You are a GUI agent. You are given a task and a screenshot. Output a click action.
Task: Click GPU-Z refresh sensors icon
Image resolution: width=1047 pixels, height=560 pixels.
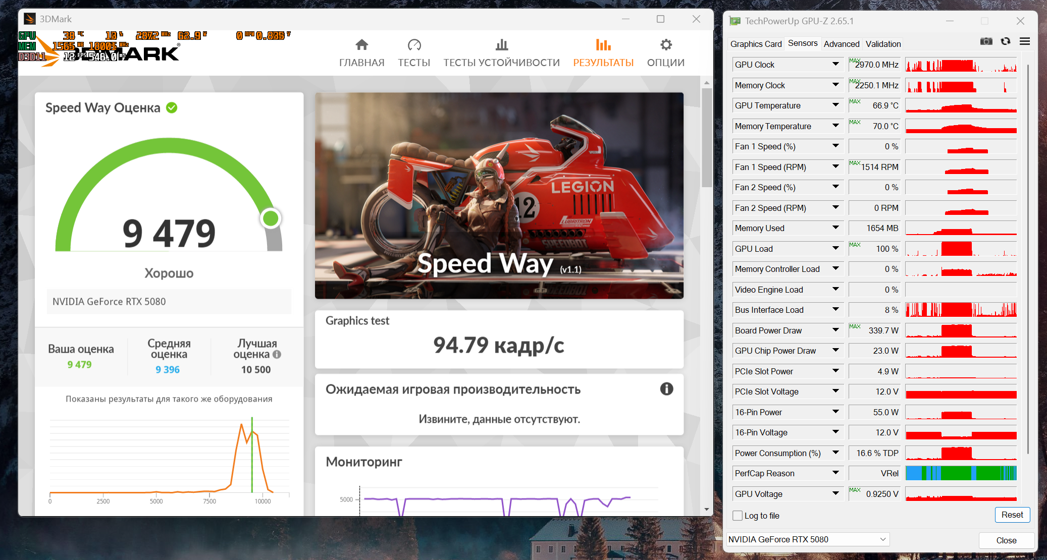point(1006,41)
